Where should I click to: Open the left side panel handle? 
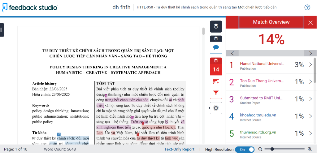(x=2, y=30)
